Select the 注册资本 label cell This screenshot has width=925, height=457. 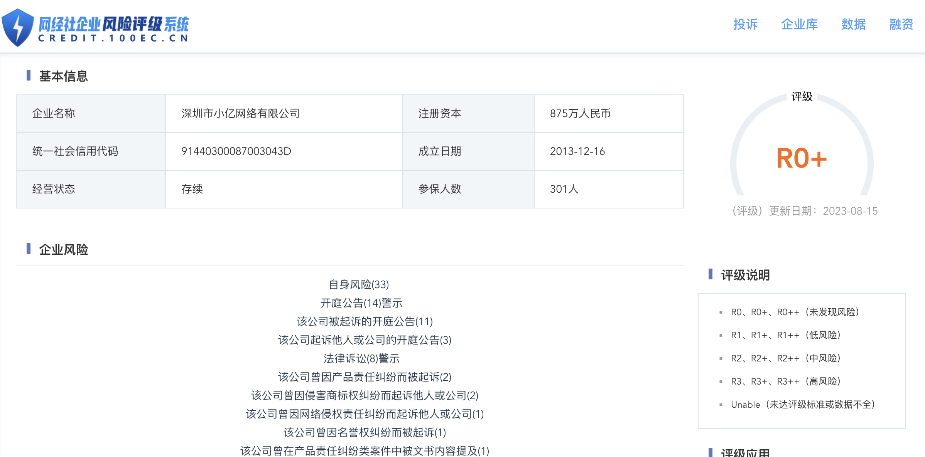pos(468,114)
